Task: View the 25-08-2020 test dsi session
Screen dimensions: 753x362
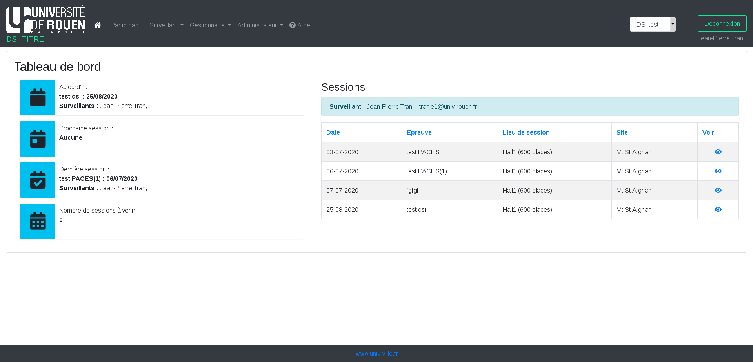Action: coord(718,209)
